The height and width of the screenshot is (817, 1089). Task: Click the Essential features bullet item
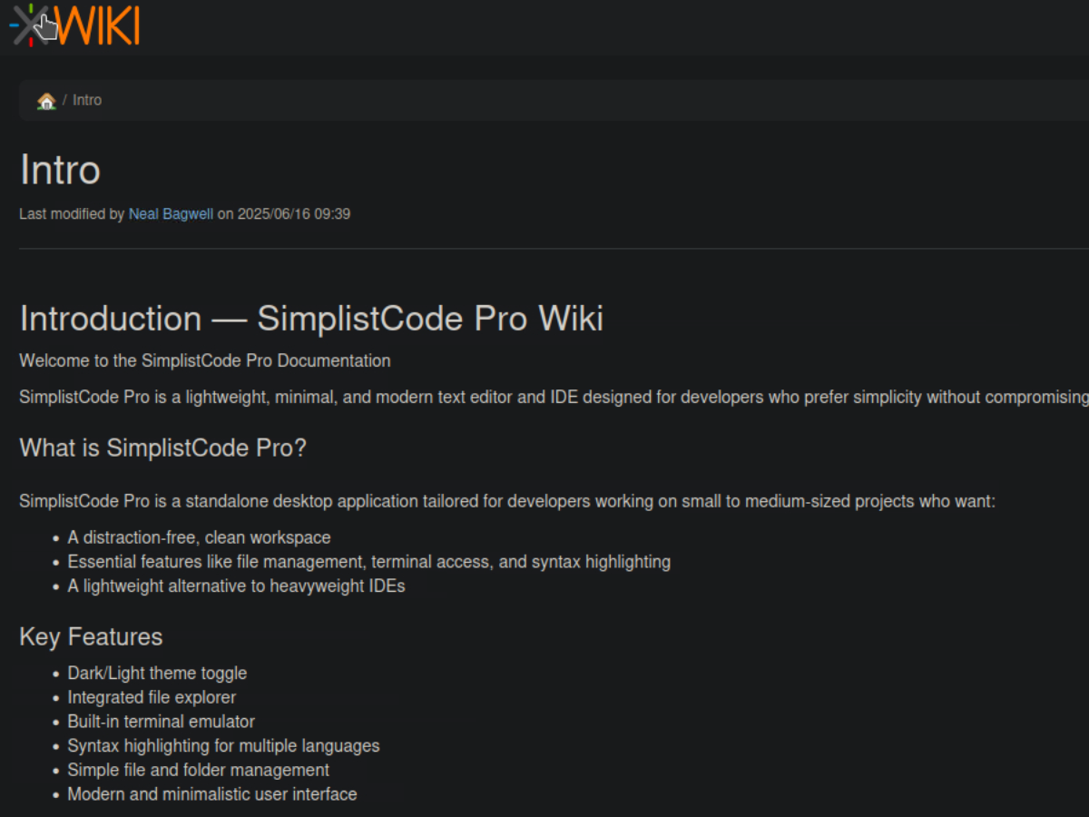pos(368,562)
